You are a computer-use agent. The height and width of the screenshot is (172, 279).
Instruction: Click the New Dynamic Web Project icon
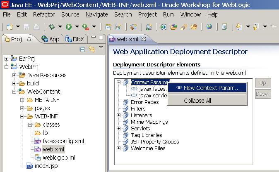click(x=108, y=27)
